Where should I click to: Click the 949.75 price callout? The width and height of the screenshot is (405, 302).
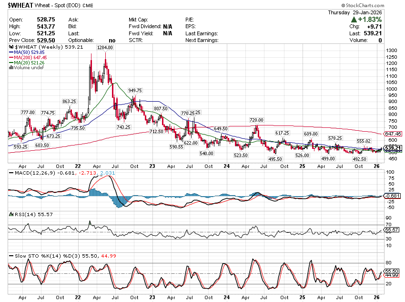tap(135, 90)
